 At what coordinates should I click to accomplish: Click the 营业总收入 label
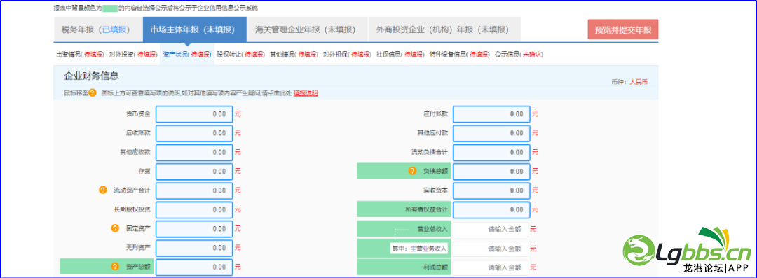tap(432, 229)
